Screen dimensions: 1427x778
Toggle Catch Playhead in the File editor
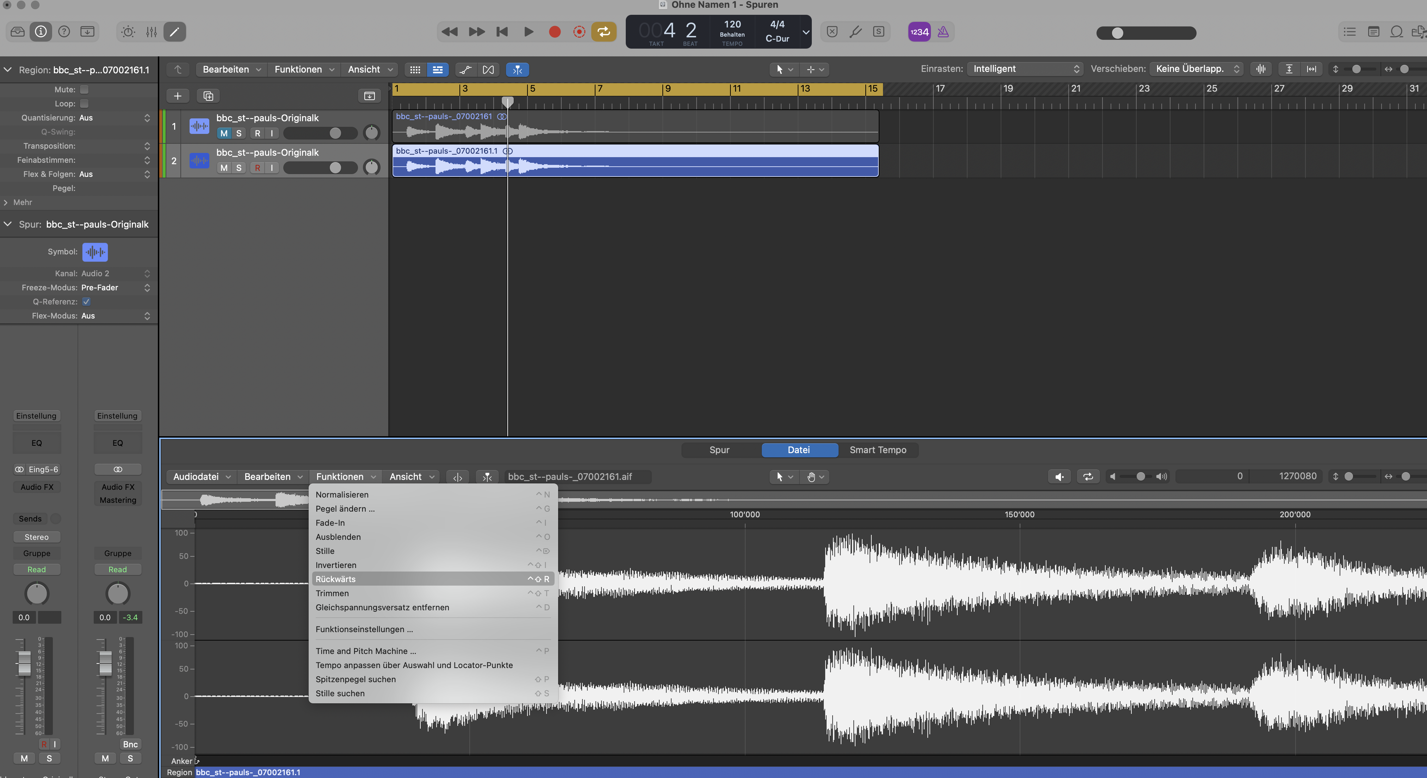(x=487, y=476)
